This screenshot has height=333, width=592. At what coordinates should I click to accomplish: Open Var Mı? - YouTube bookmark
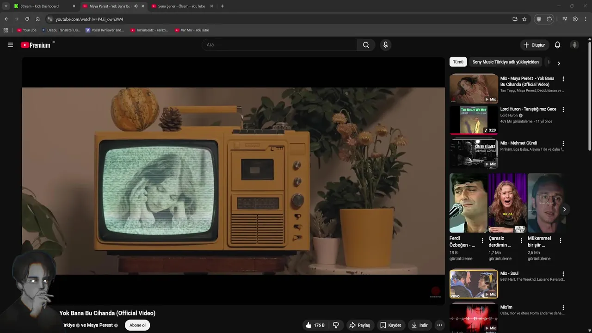point(191,30)
